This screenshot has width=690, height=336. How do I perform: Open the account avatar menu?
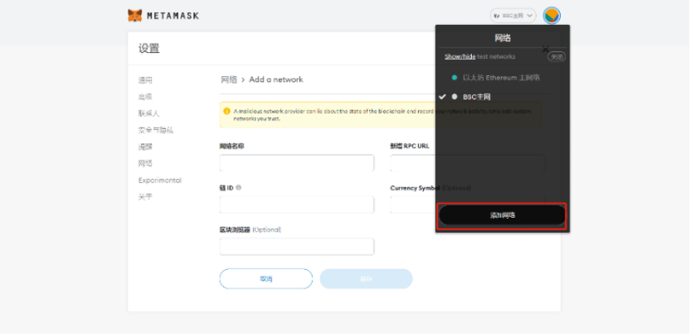tap(551, 16)
